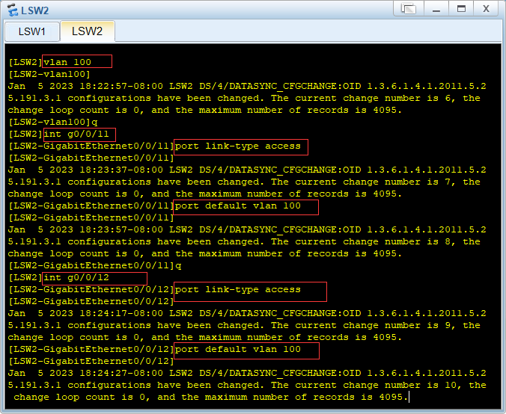Click 'port link-type access' on GigabitEthernet0/0/11 line
This screenshot has height=414, width=506.
click(x=237, y=146)
